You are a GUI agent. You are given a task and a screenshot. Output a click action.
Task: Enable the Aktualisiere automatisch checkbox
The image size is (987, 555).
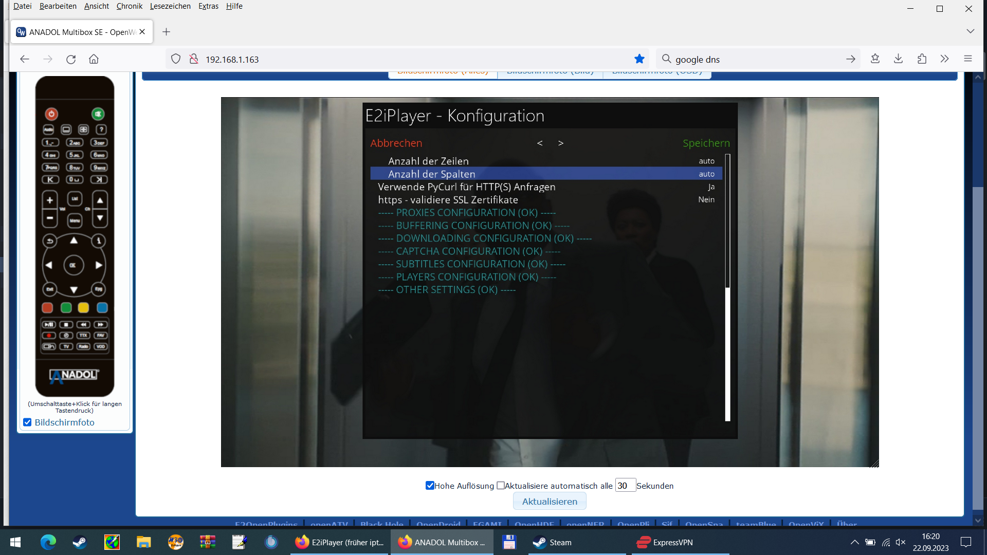(x=501, y=486)
